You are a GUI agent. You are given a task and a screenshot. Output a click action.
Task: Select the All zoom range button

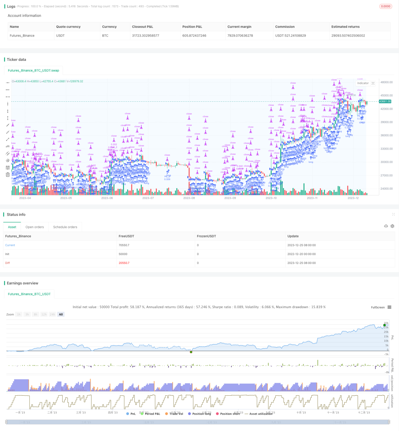(x=61, y=314)
